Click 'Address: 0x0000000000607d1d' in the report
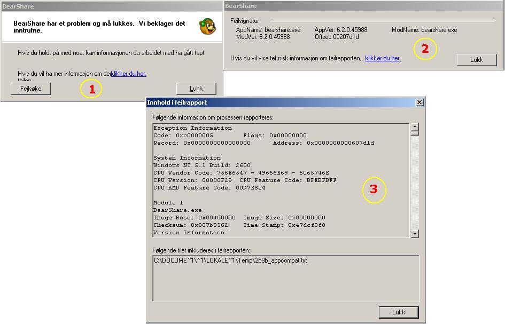 [x=324, y=143]
